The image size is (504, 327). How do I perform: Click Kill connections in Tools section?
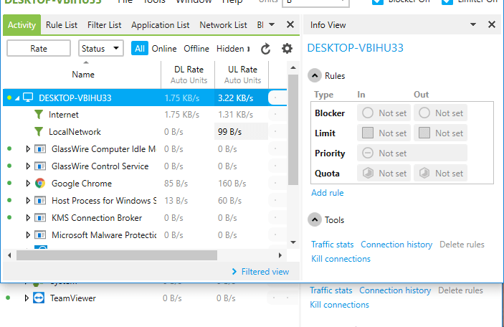(341, 259)
